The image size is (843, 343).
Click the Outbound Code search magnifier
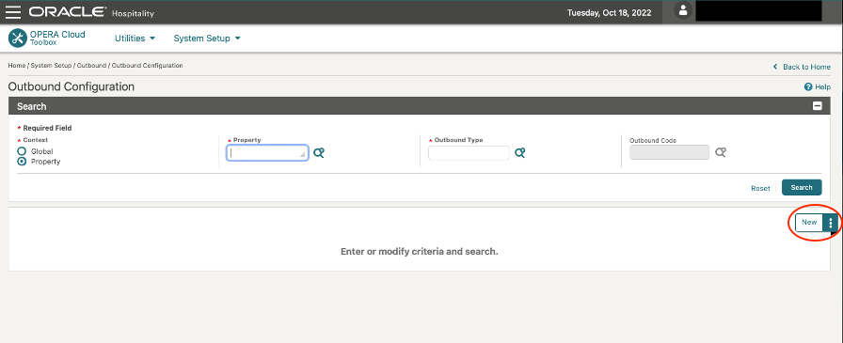point(721,153)
